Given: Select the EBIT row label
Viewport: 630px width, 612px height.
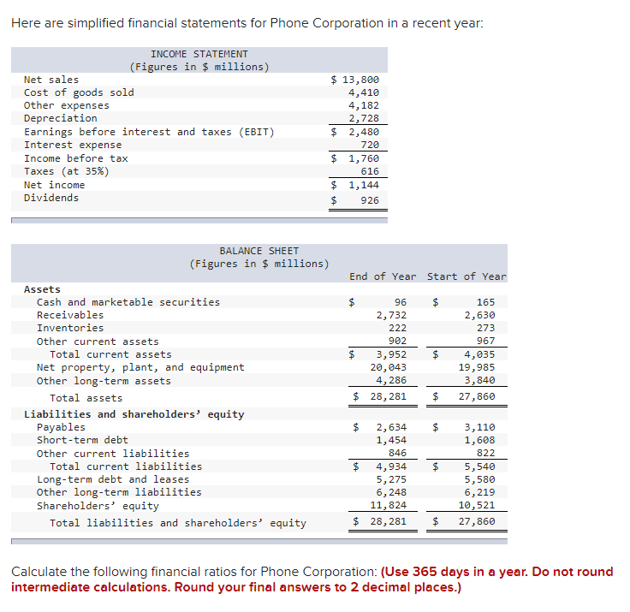Looking at the screenshot, I should point(149,132).
